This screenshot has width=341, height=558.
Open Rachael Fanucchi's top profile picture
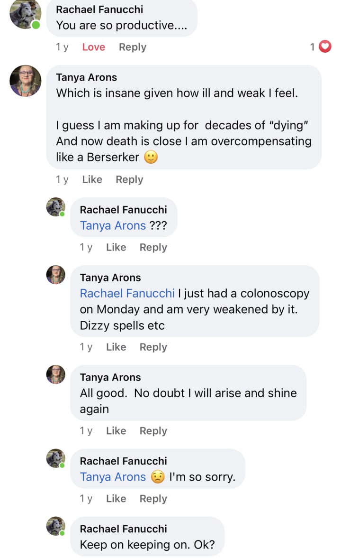(25, 13)
